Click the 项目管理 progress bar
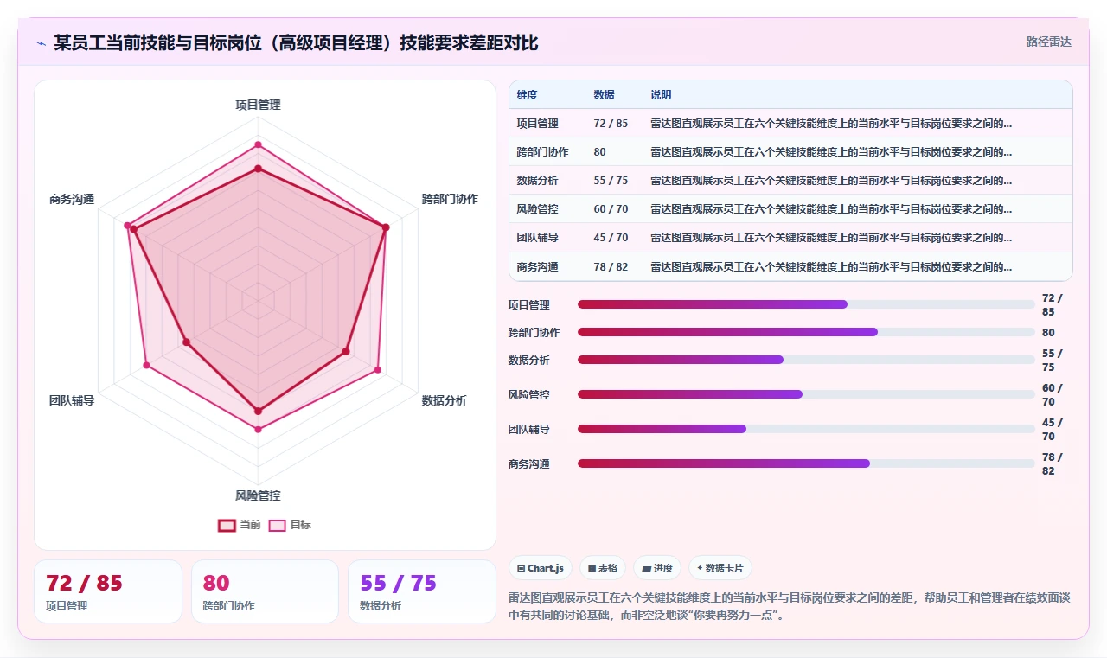This screenshot has width=1107, height=658. click(x=806, y=304)
